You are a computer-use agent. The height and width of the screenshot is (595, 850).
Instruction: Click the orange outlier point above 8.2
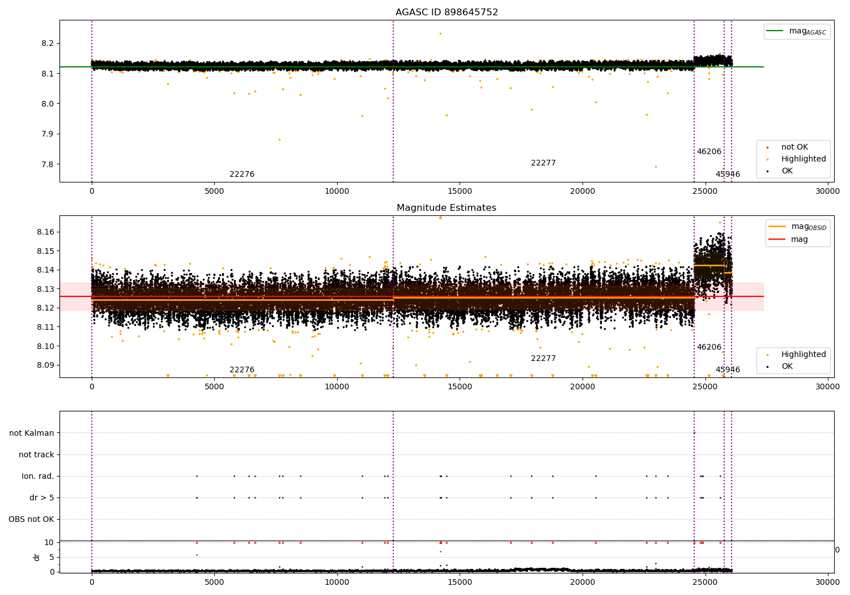[440, 33]
